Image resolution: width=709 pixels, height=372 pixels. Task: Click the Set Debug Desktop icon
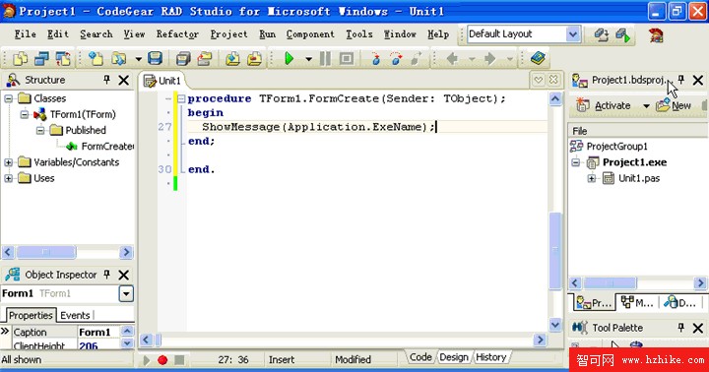pos(622,34)
